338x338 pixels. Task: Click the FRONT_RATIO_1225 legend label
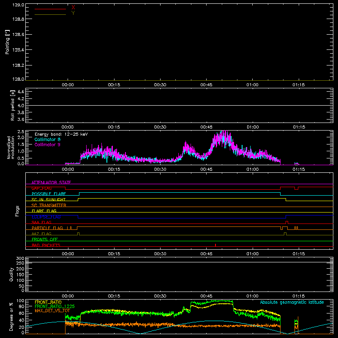[x=55, y=306]
